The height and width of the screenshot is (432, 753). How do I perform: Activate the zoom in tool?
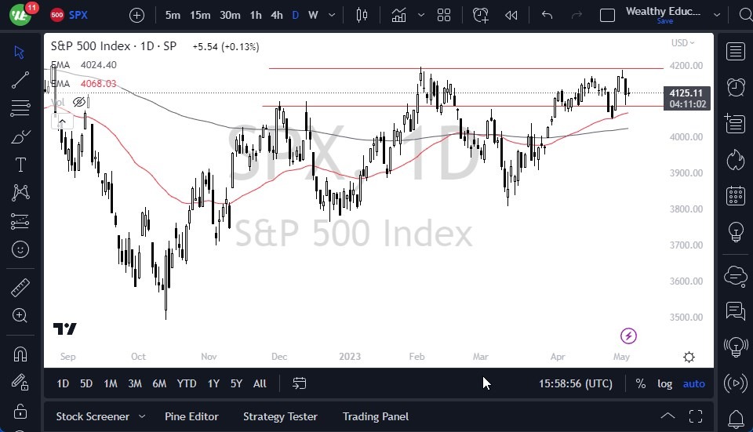coord(20,315)
